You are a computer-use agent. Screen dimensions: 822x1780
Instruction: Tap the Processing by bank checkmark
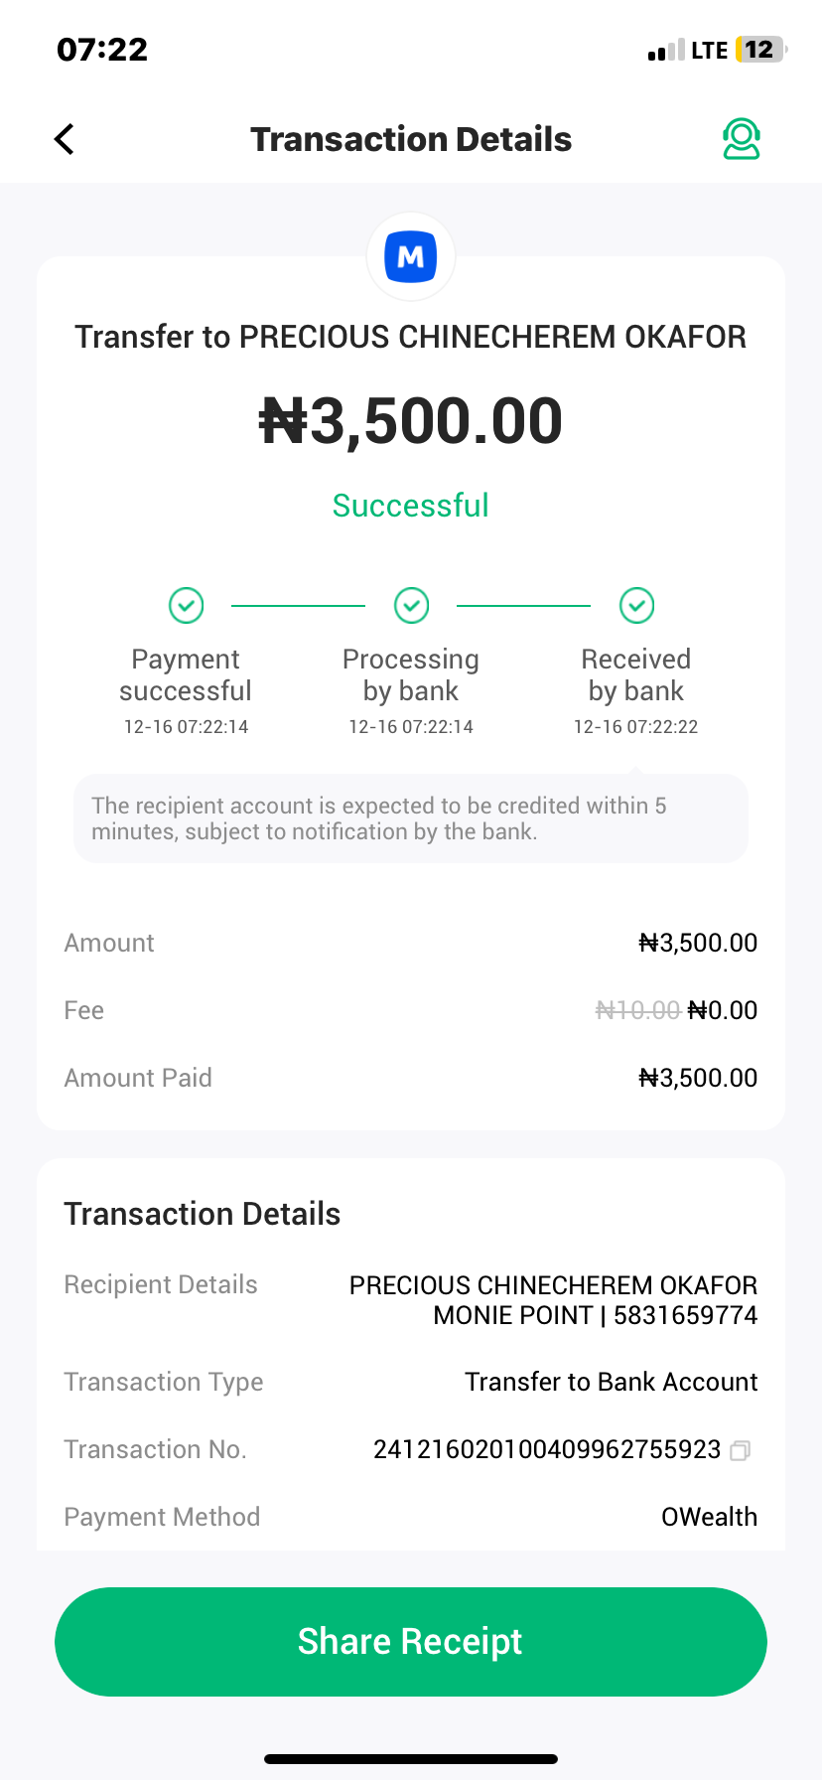pos(411,605)
